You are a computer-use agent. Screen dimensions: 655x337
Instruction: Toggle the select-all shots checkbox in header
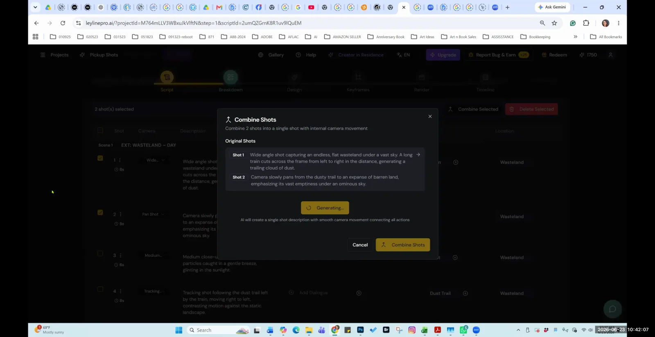tap(100, 130)
